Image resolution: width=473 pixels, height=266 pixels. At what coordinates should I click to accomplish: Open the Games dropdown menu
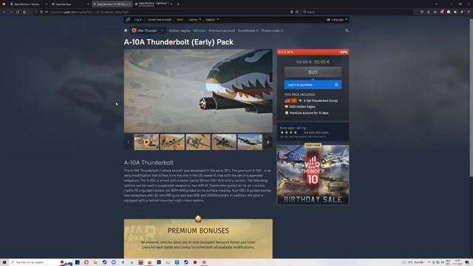point(194,20)
